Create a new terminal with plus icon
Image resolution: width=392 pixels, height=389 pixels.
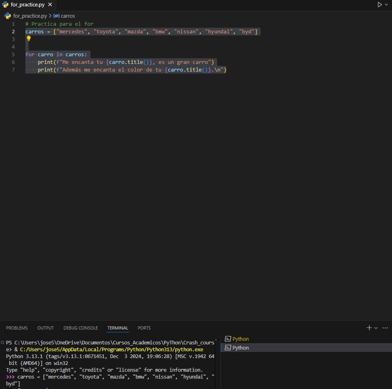(369, 328)
